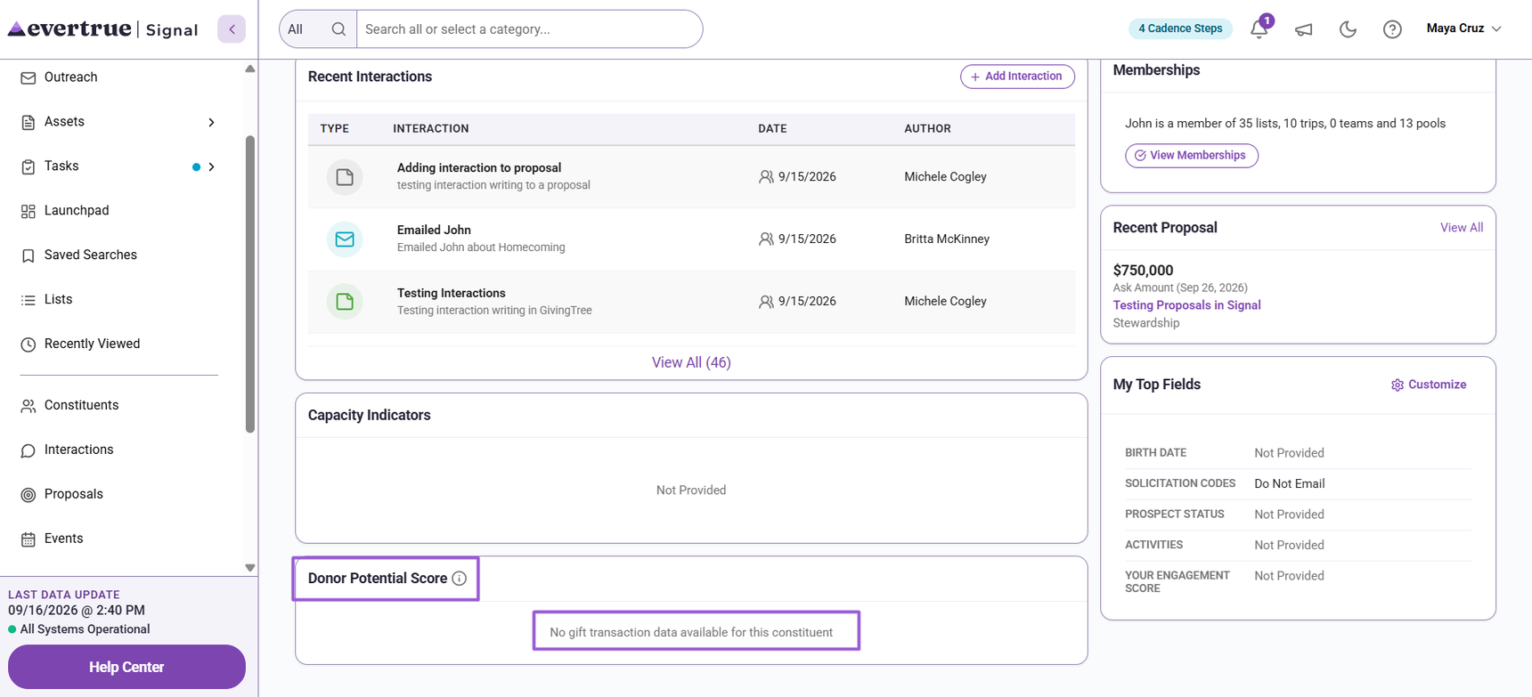Expand the Assets submenu arrow
This screenshot has height=697, width=1532.
(211, 122)
